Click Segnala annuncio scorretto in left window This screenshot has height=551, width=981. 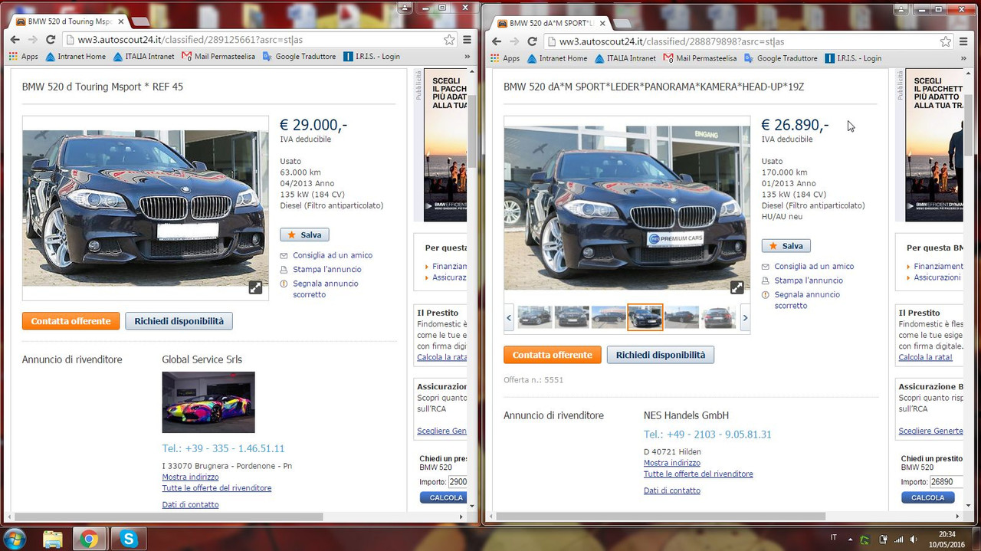point(326,289)
